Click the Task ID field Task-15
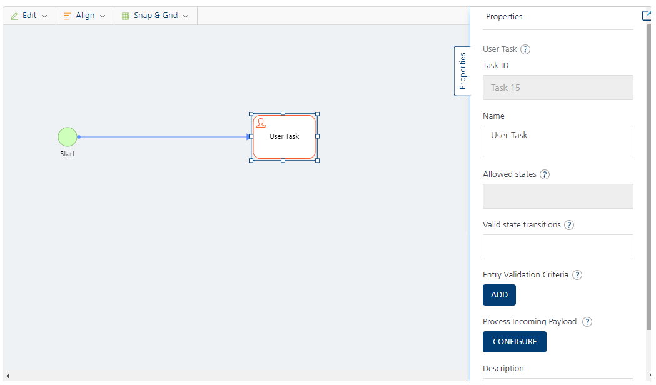 pyautogui.click(x=558, y=87)
